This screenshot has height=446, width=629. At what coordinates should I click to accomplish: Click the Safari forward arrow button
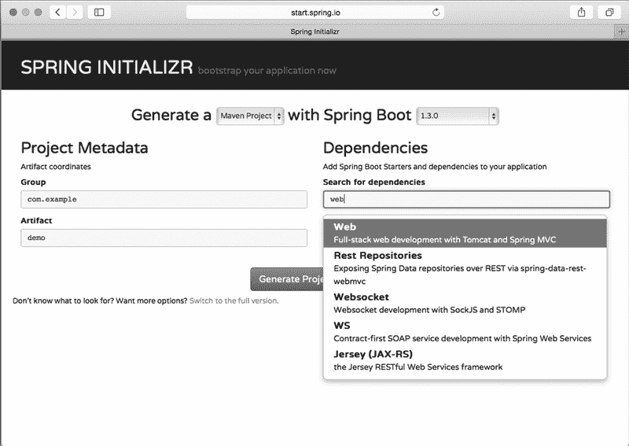pyautogui.click(x=75, y=12)
